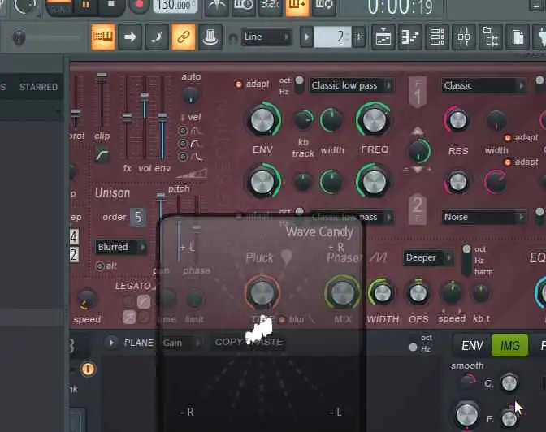The width and height of the screenshot is (546, 432).
Task: Click the fx slider handle
Action: 127,118
